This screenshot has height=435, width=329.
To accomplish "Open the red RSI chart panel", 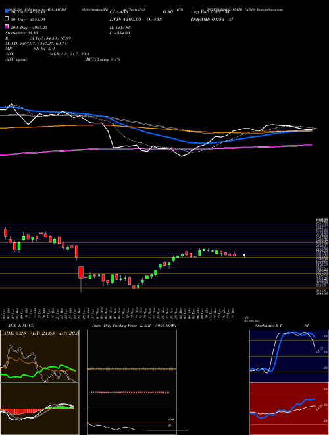I will coord(289,409).
